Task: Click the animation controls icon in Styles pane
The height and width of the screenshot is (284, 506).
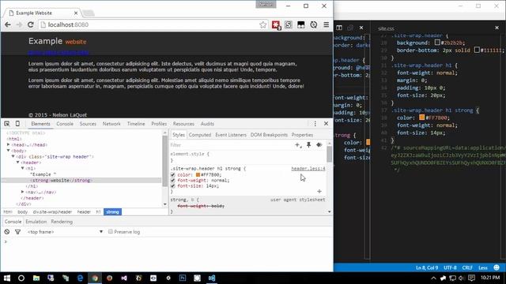Action: 319,145
